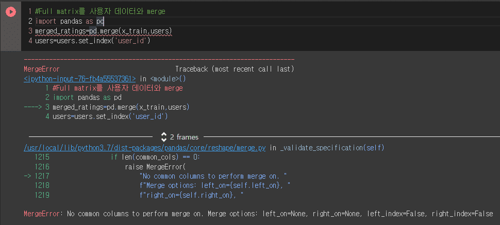Viewport: 500px width, 225px height.
Task: Open the pandas merge.py file link
Action: (x=144, y=148)
